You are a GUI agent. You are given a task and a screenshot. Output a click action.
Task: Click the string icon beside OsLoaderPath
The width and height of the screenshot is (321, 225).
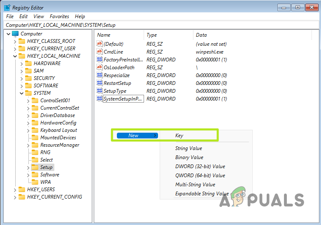tap(100, 67)
